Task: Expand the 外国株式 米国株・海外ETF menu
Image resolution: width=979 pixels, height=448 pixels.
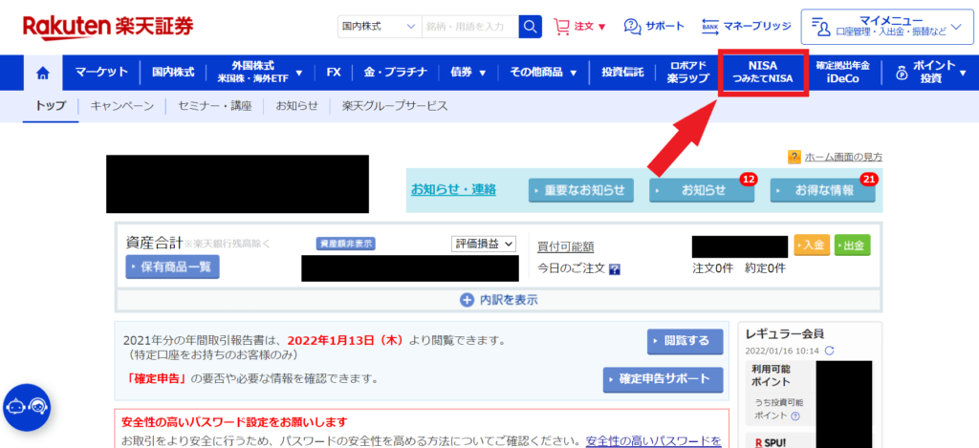Action: click(x=258, y=73)
